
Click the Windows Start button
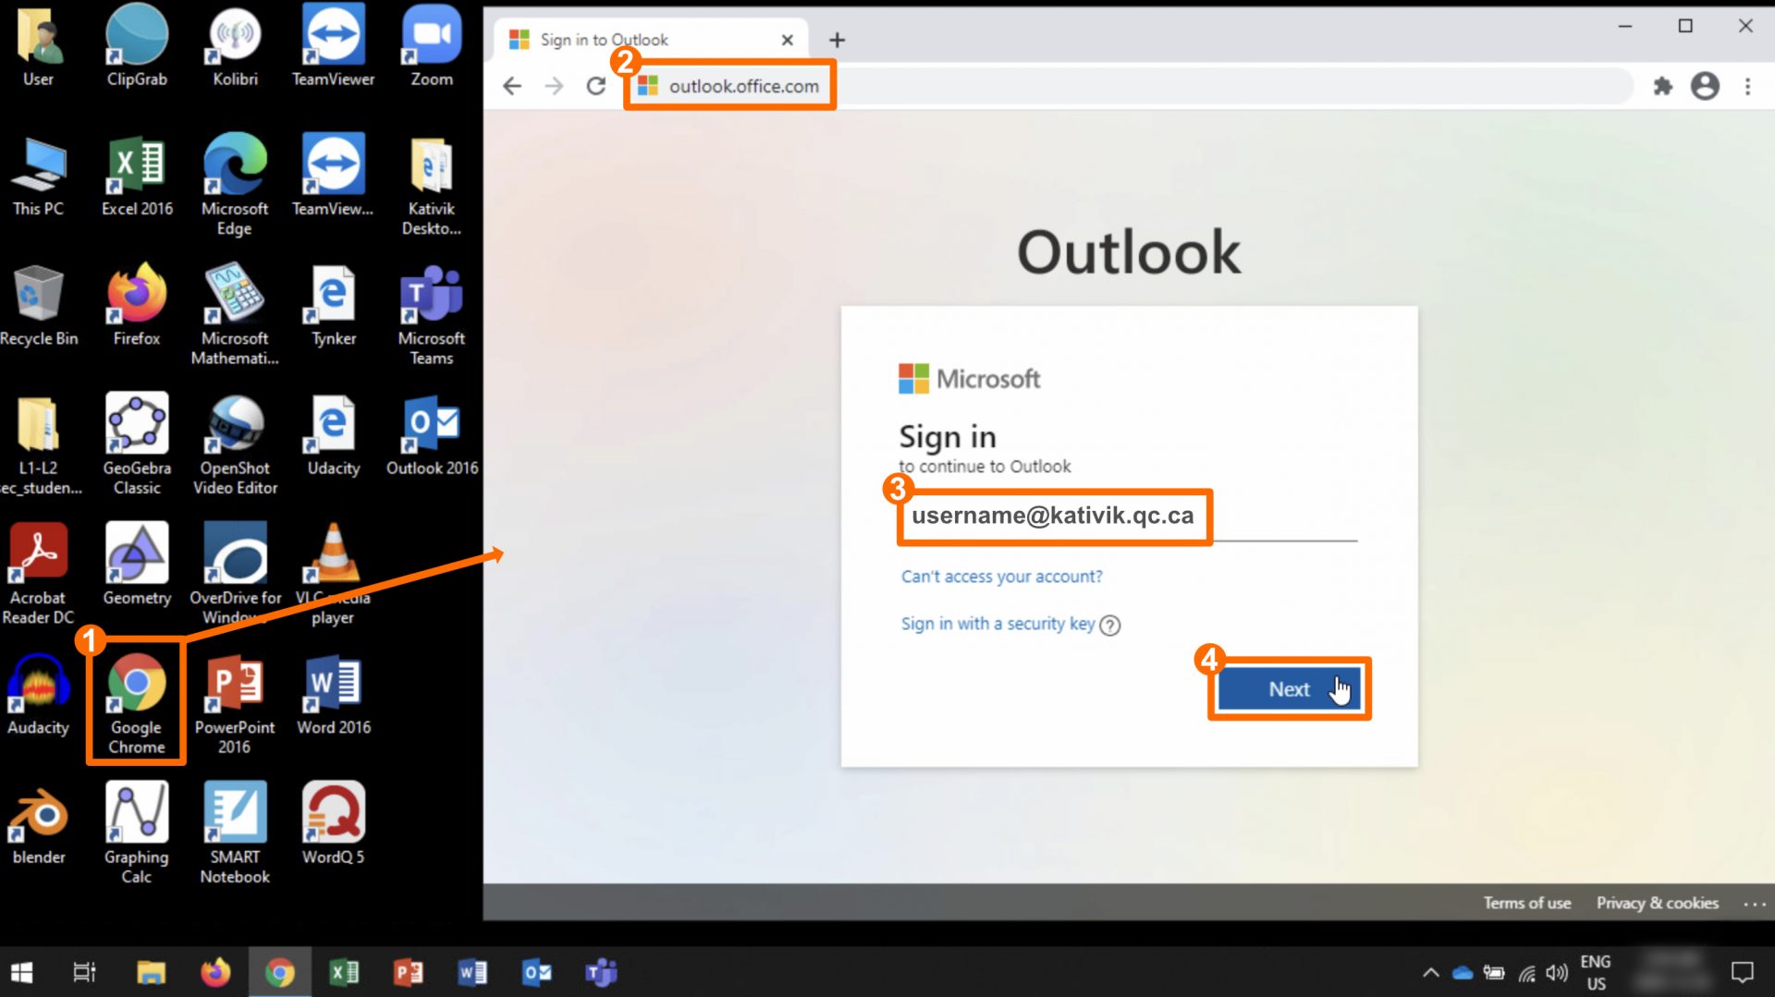click(22, 972)
